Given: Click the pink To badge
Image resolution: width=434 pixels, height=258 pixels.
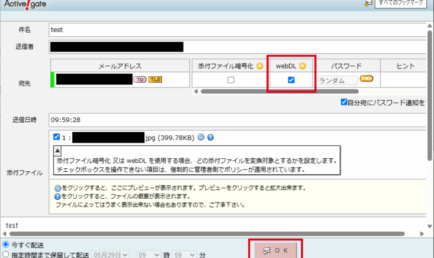Looking at the screenshot, I should coord(140,79).
